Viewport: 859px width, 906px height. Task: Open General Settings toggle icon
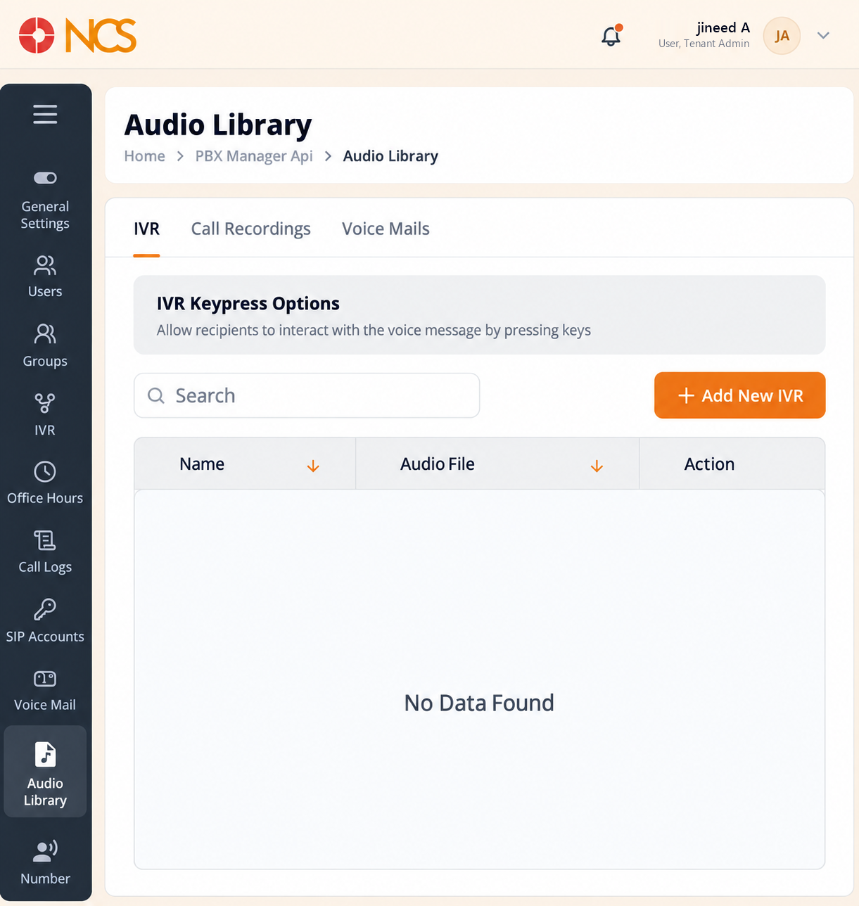[45, 178]
